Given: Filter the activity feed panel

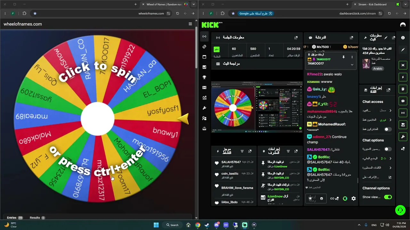Looking at the screenshot, I should click(242, 151).
